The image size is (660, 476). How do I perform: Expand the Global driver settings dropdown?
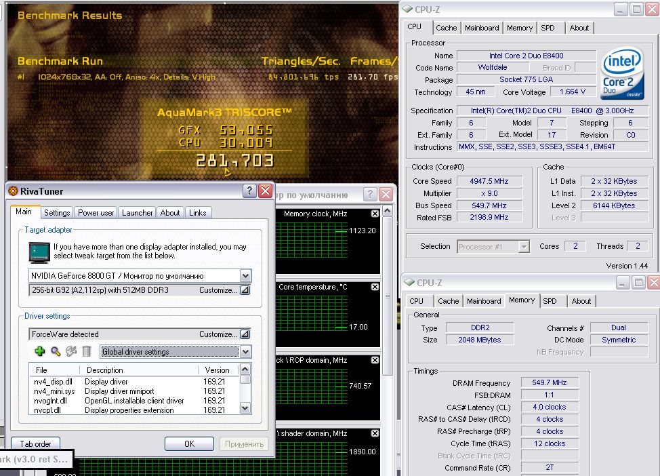pyautogui.click(x=245, y=351)
